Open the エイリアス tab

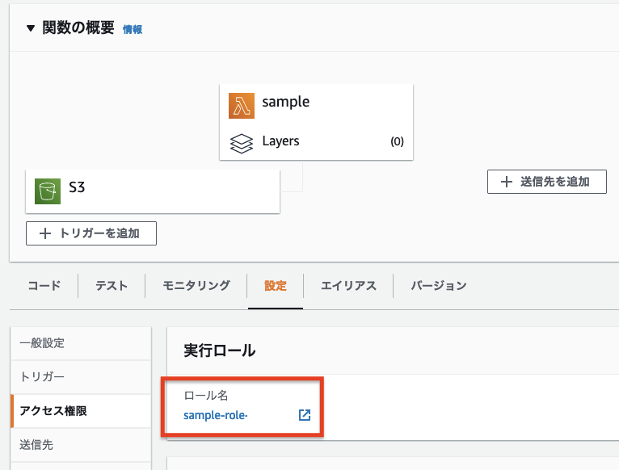coord(348,285)
